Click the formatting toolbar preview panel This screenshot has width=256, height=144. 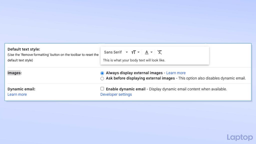click(154, 55)
